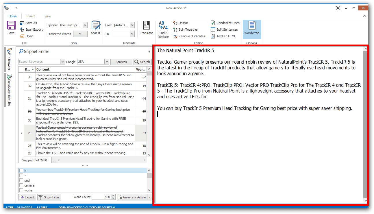Expand the Spinner dropdown
The image size is (374, 214).
pyautogui.click(x=85, y=25)
